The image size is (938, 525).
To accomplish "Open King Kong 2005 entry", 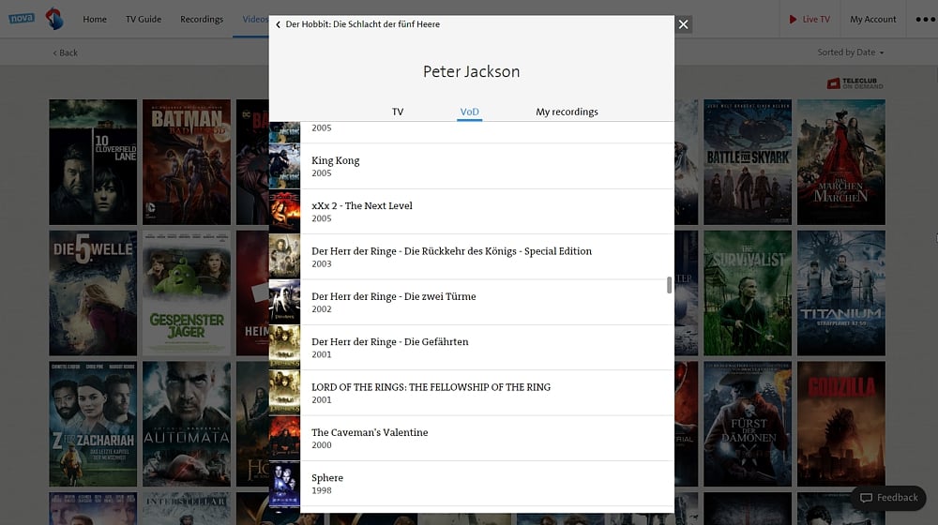I will coord(472,166).
